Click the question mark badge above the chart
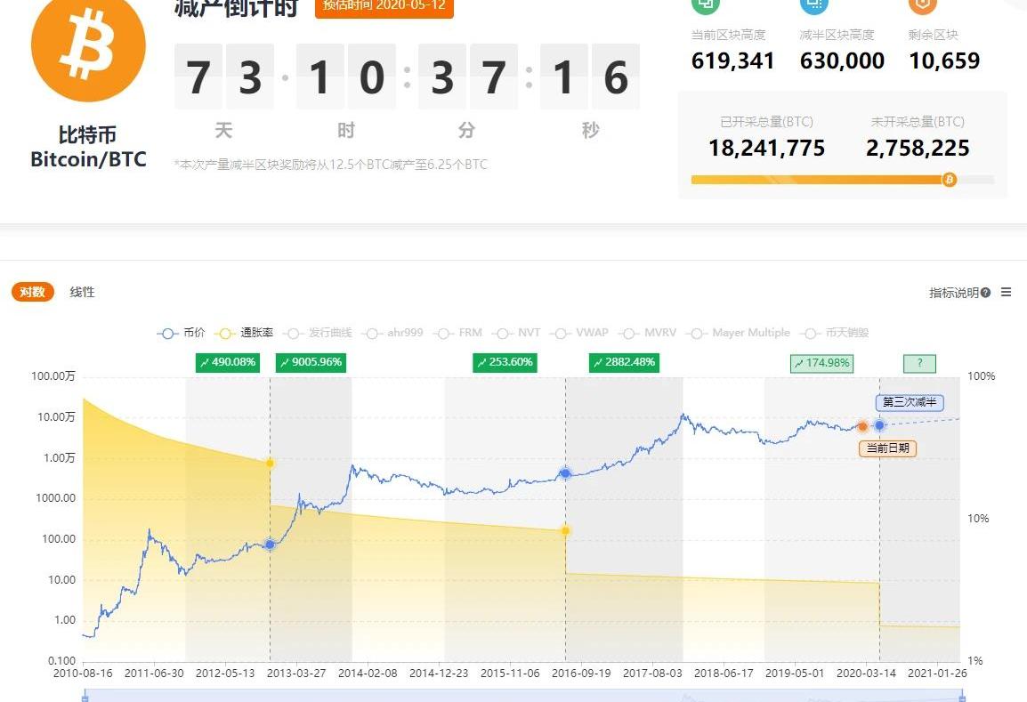The image size is (1027, 702). (919, 363)
